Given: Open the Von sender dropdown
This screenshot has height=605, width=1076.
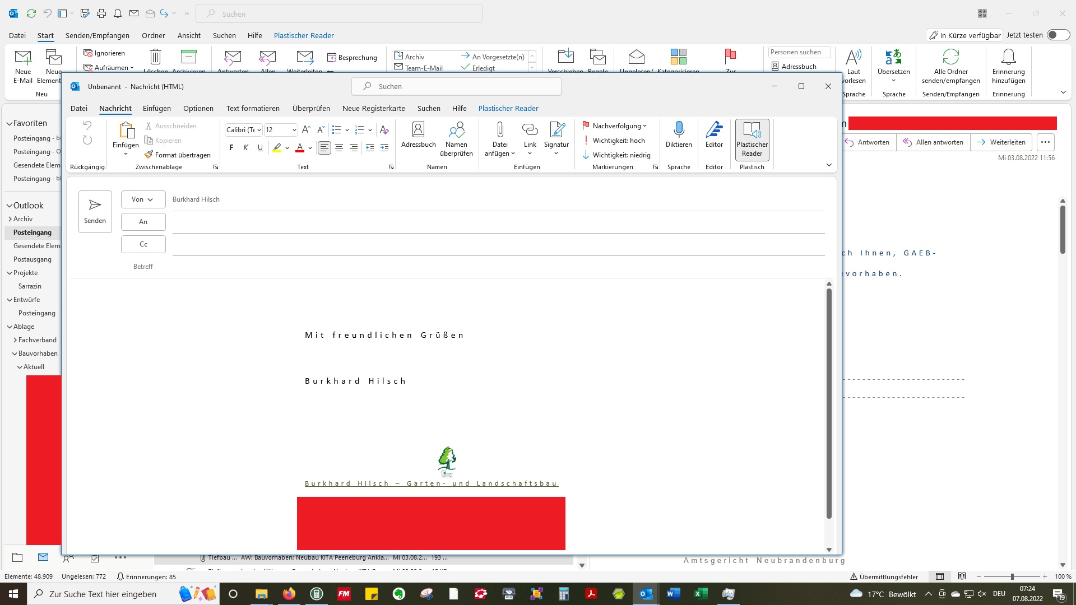Looking at the screenshot, I should [x=143, y=199].
